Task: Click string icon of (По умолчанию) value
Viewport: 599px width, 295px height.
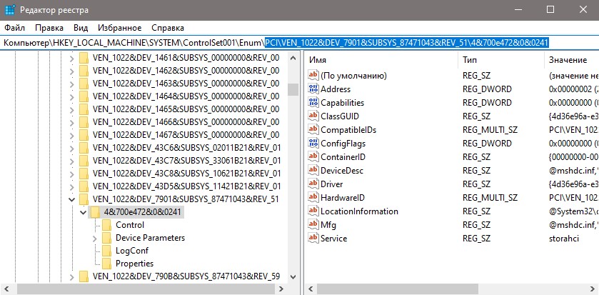Action: point(313,75)
